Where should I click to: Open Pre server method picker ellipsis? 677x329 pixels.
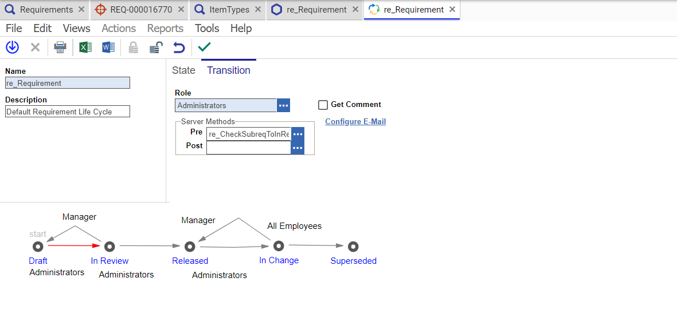[x=298, y=134]
